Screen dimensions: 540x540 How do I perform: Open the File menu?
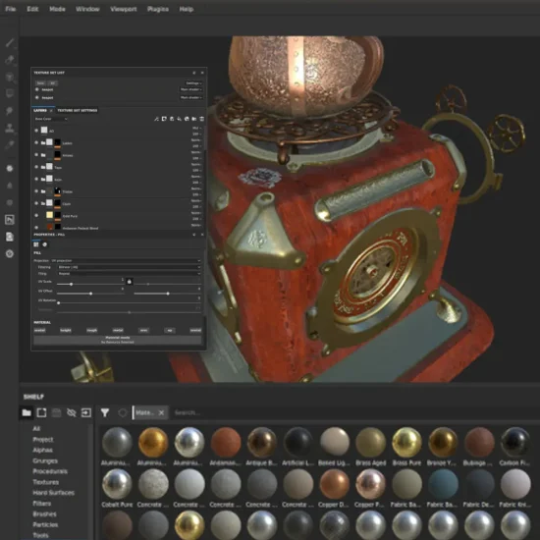click(x=11, y=9)
